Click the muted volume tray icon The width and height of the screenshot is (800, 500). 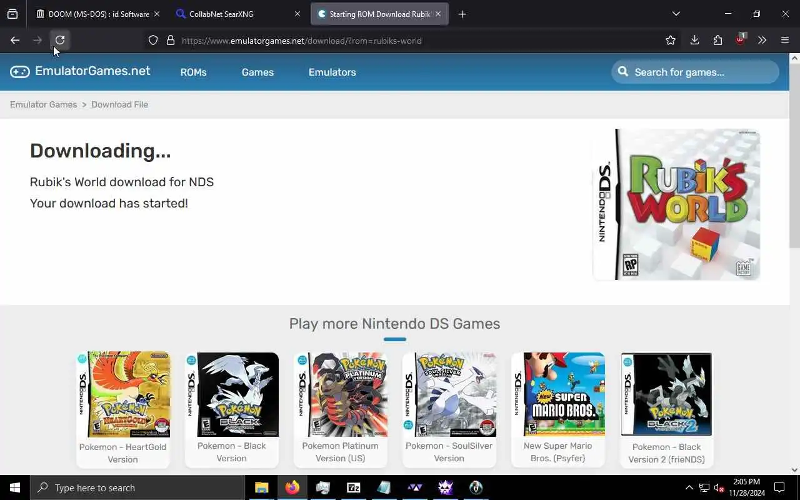719,487
